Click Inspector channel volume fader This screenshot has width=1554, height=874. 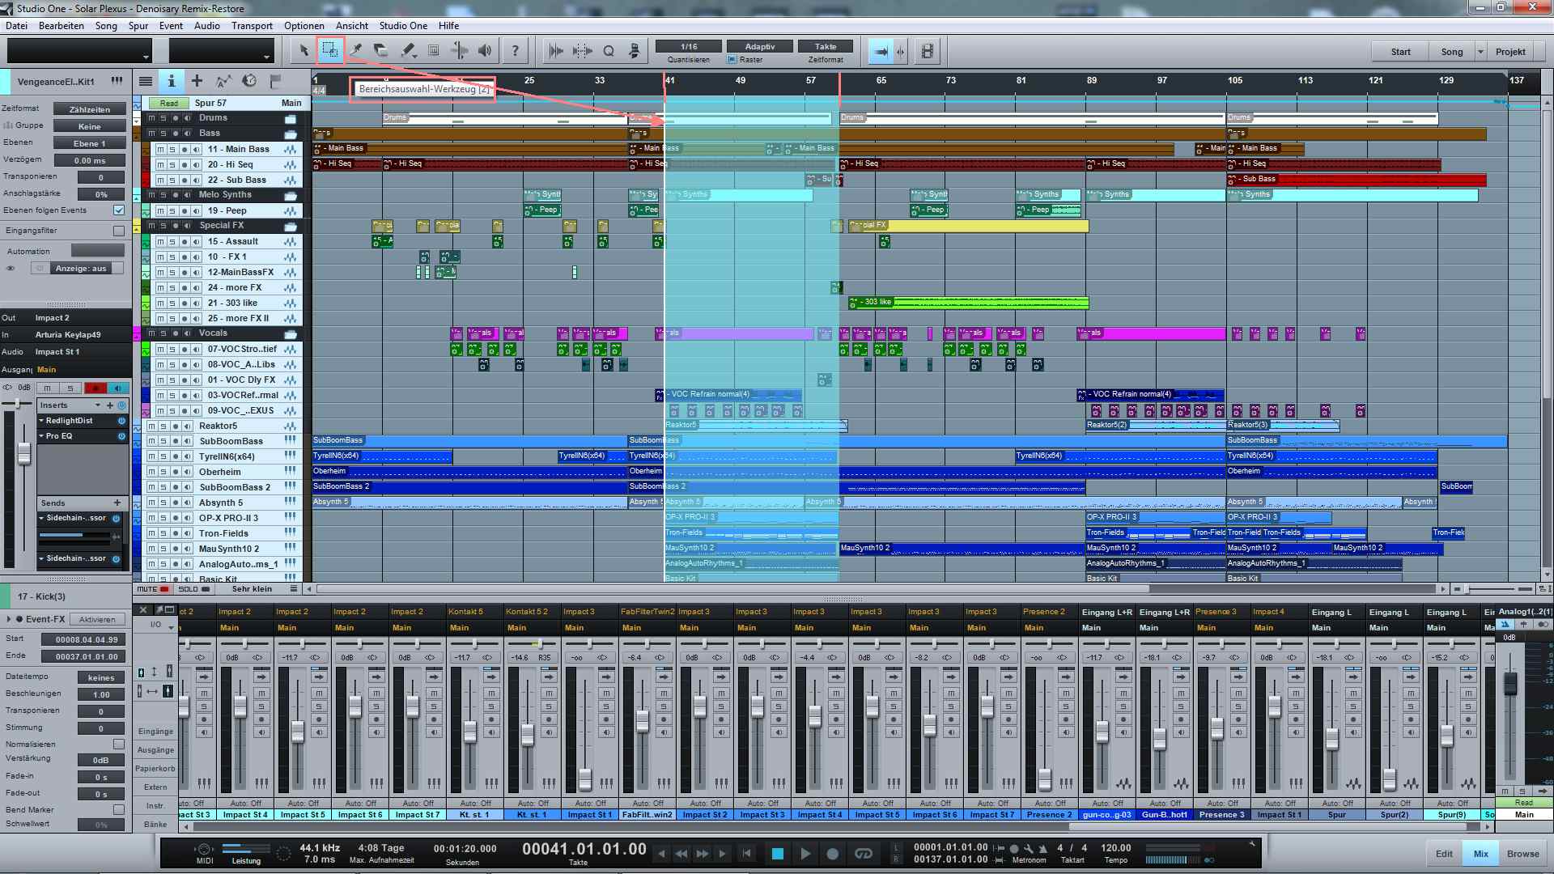click(x=24, y=455)
